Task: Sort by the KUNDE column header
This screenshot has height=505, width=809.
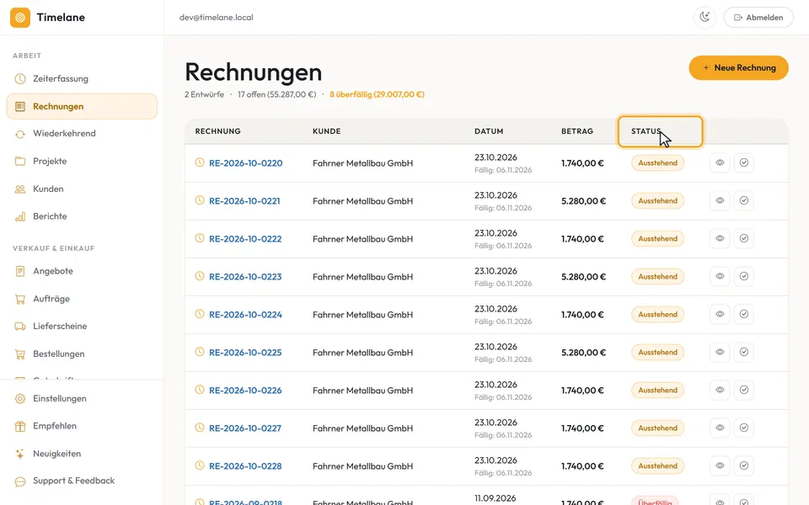Action: [x=327, y=131]
